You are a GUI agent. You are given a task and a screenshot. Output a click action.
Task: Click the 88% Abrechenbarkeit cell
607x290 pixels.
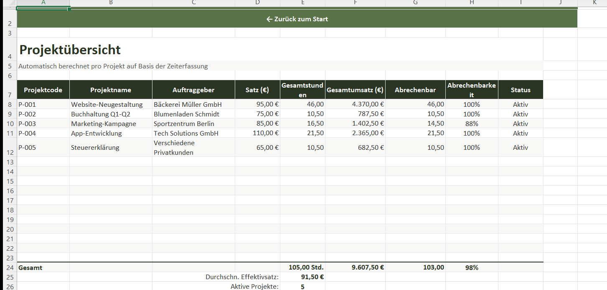point(472,124)
